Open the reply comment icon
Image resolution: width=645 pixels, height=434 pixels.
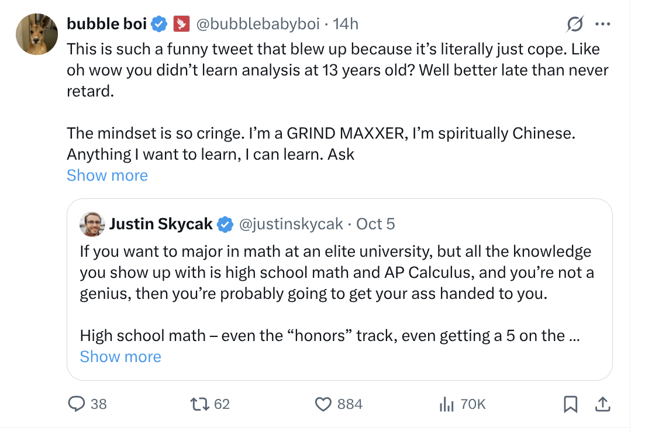[x=77, y=404]
